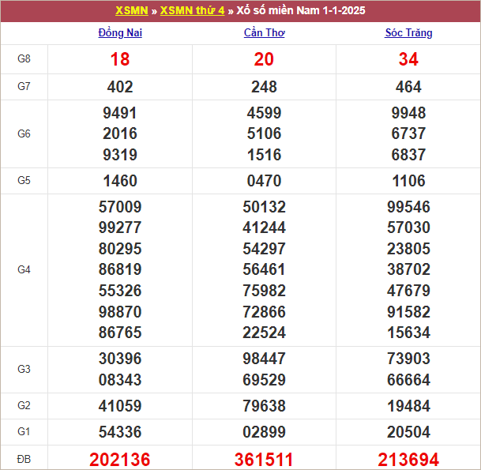Click the G4 value 72866
481x470 pixels.
click(x=264, y=312)
